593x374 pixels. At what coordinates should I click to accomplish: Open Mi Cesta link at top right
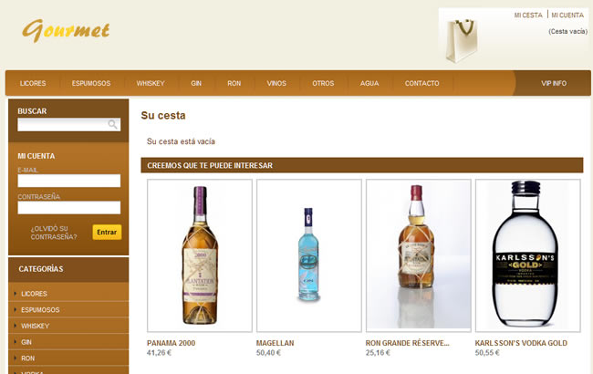pyautogui.click(x=528, y=16)
